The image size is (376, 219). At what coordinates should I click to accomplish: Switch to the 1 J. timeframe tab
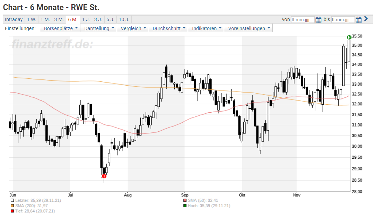[86, 19]
